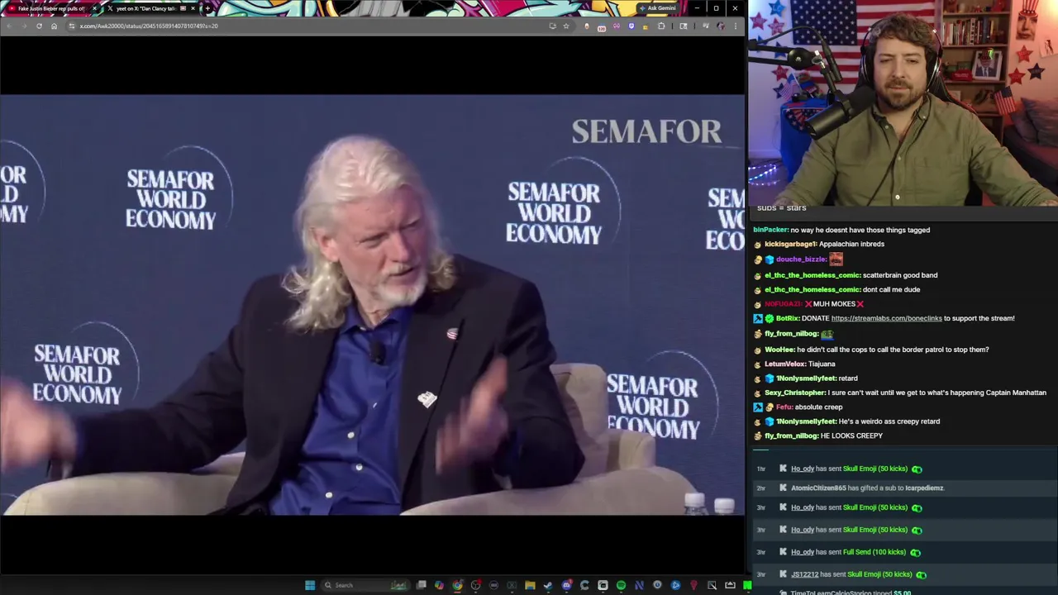Open Chrome extensions puzzle menu
Screen dimensions: 1058x595
click(661, 26)
